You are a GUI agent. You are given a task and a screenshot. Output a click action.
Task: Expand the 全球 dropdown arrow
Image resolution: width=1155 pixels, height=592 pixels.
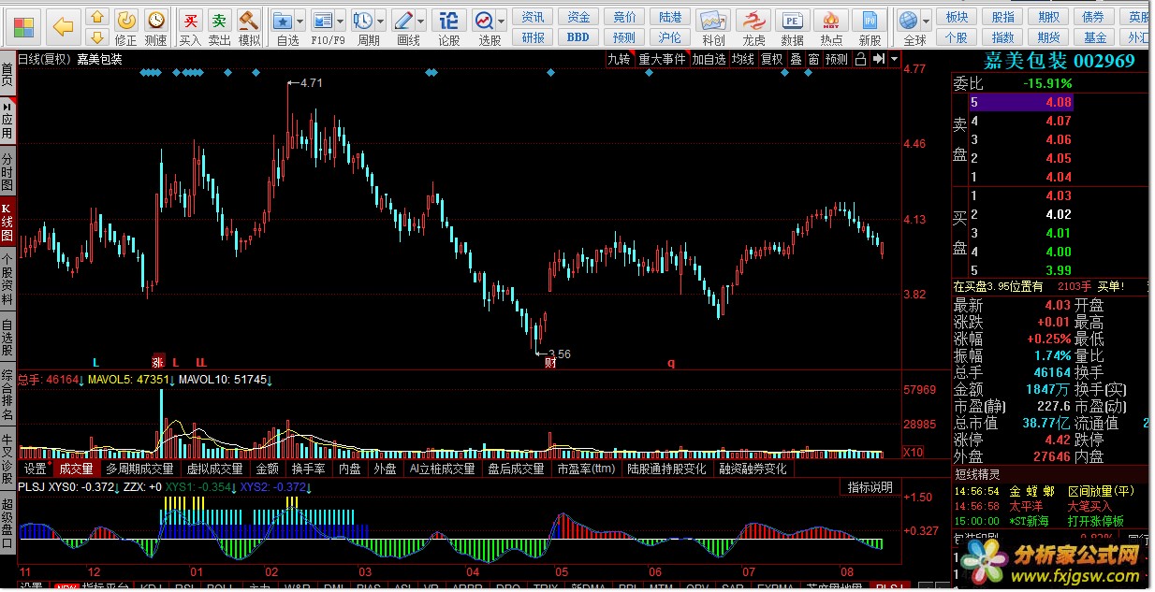[x=927, y=20]
